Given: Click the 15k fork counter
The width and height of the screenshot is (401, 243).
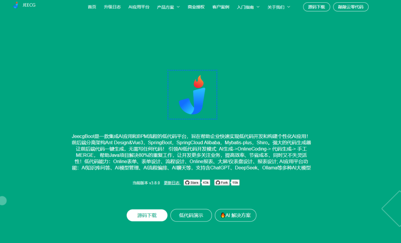Looking at the screenshot, I should point(235,182).
